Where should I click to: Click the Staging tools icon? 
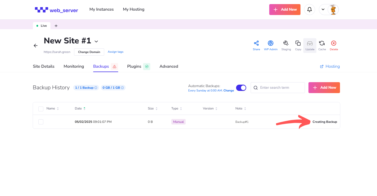(x=286, y=43)
